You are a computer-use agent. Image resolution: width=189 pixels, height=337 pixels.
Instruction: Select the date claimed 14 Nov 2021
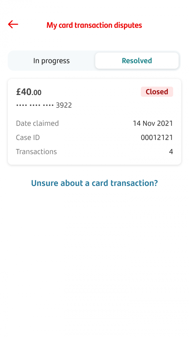(x=153, y=123)
